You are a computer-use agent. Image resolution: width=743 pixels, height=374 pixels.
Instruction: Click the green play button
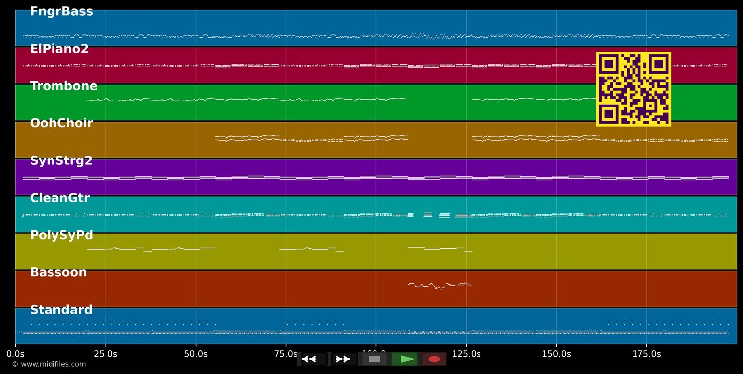point(405,359)
